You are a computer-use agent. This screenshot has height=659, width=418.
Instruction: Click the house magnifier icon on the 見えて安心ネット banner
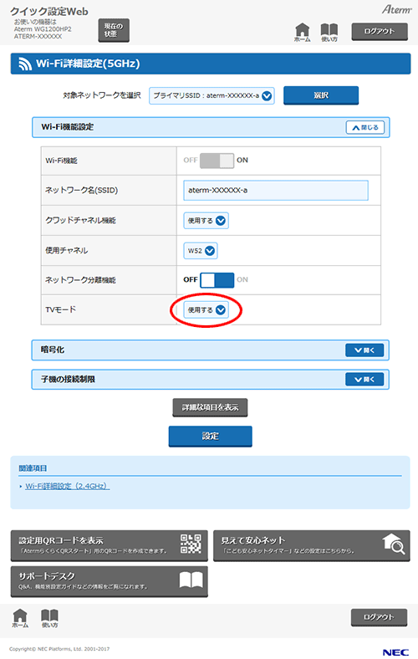click(394, 544)
